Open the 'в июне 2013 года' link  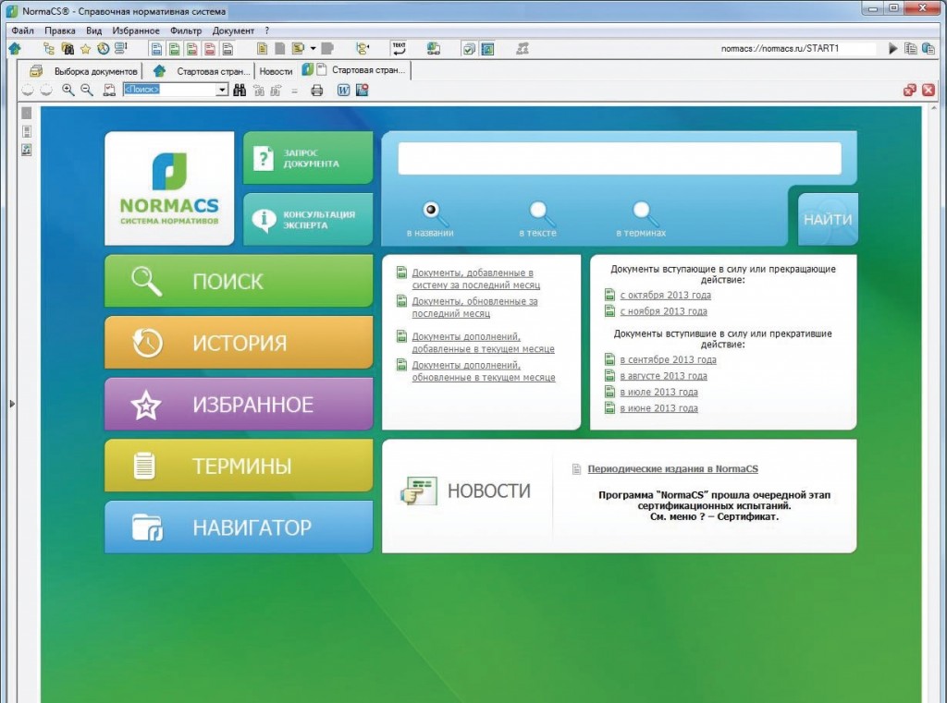click(658, 408)
